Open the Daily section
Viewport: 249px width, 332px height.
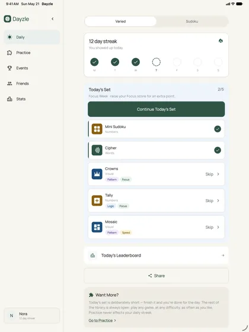pyautogui.click(x=32, y=37)
